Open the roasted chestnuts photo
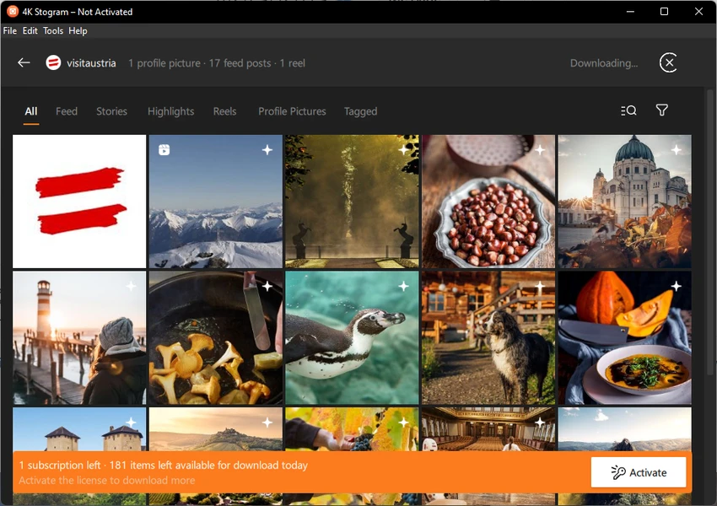The image size is (717, 506). (x=488, y=202)
